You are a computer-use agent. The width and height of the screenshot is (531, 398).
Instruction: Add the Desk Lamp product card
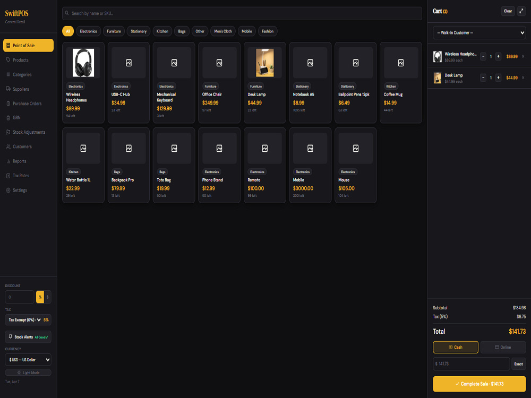pyautogui.click(x=265, y=83)
